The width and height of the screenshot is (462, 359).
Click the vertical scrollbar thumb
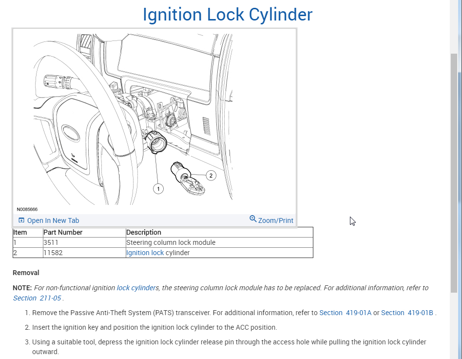pyautogui.click(x=454, y=173)
